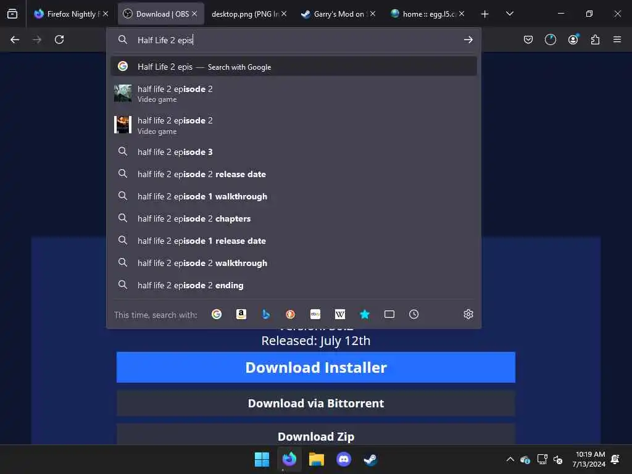Submit search with the Go arrow
The image size is (632, 474).
coord(468,39)
